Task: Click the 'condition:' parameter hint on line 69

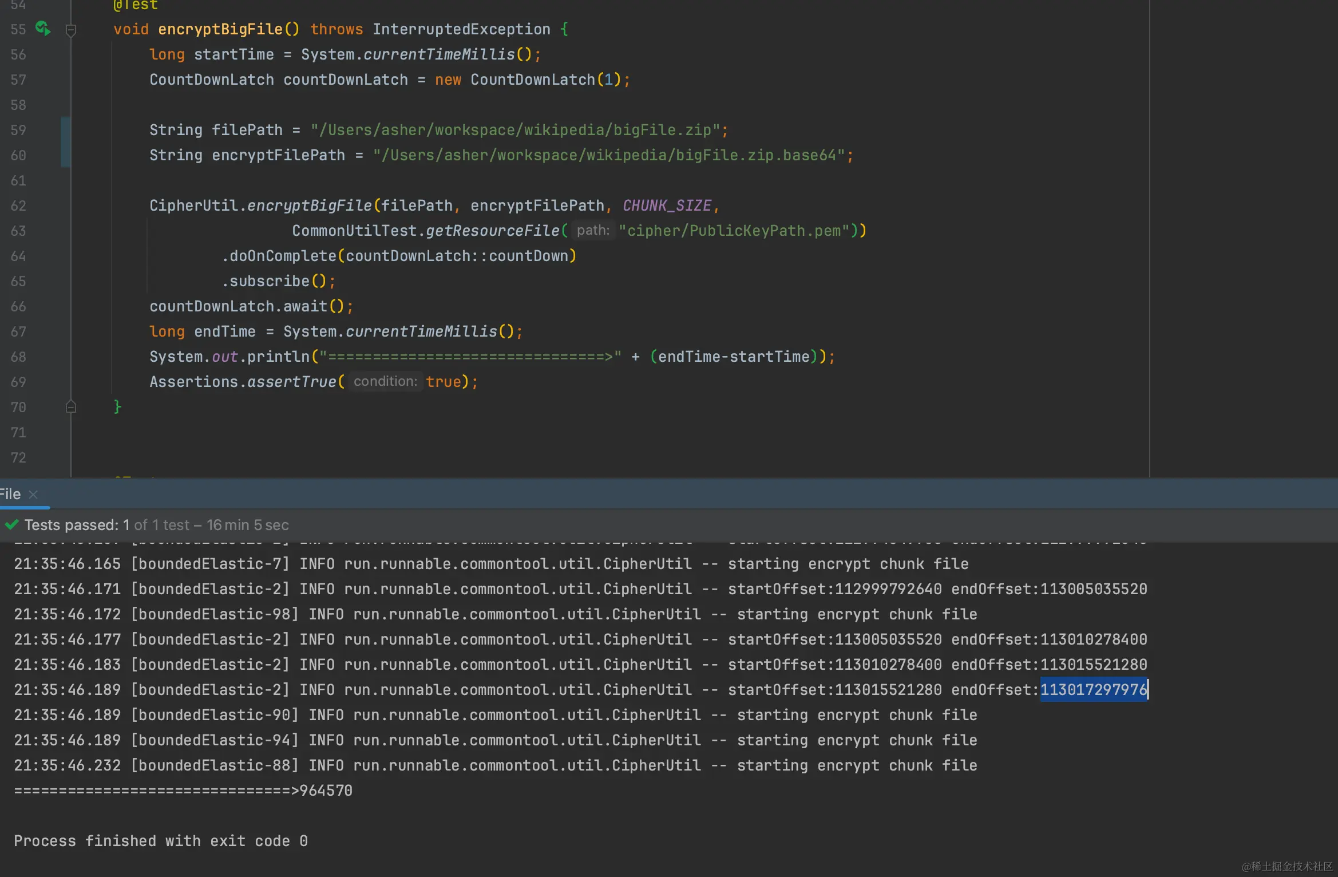Action: tap(385, 381)
